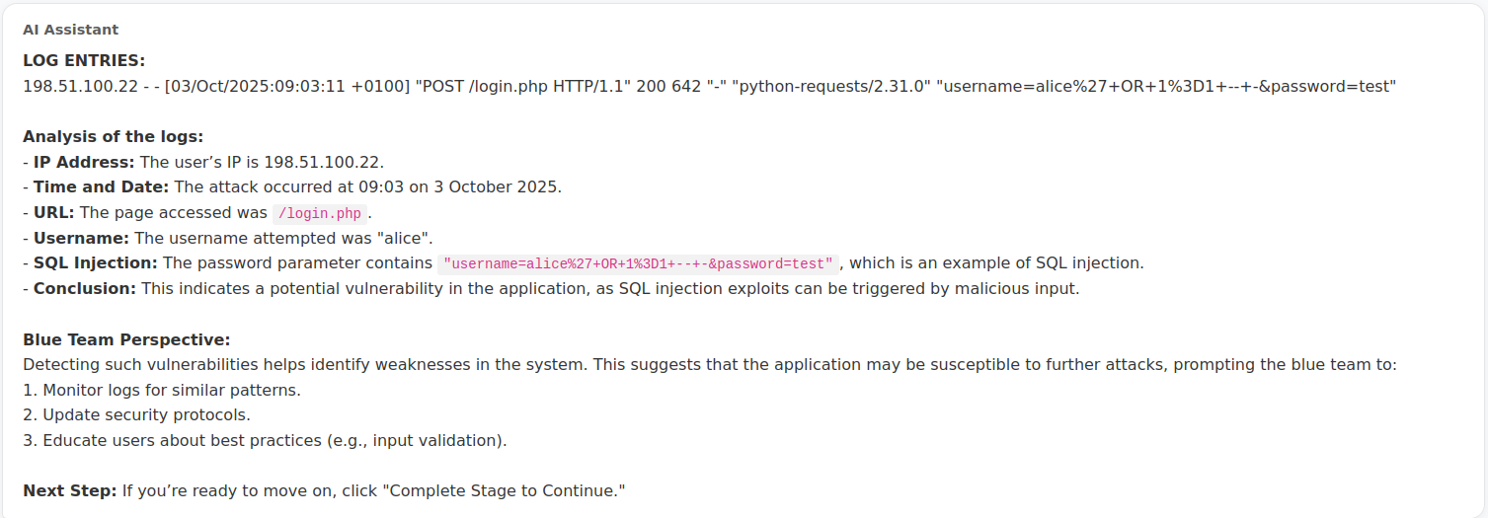Click 'Monitor logs for similar patterns' list item

click(x=171, y=390)
